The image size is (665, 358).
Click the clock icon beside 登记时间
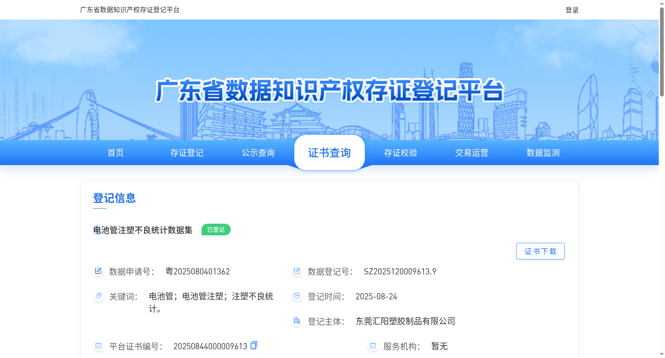pos(297,296)
